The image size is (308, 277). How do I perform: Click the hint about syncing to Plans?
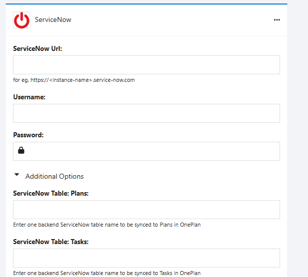pos(107,225)
